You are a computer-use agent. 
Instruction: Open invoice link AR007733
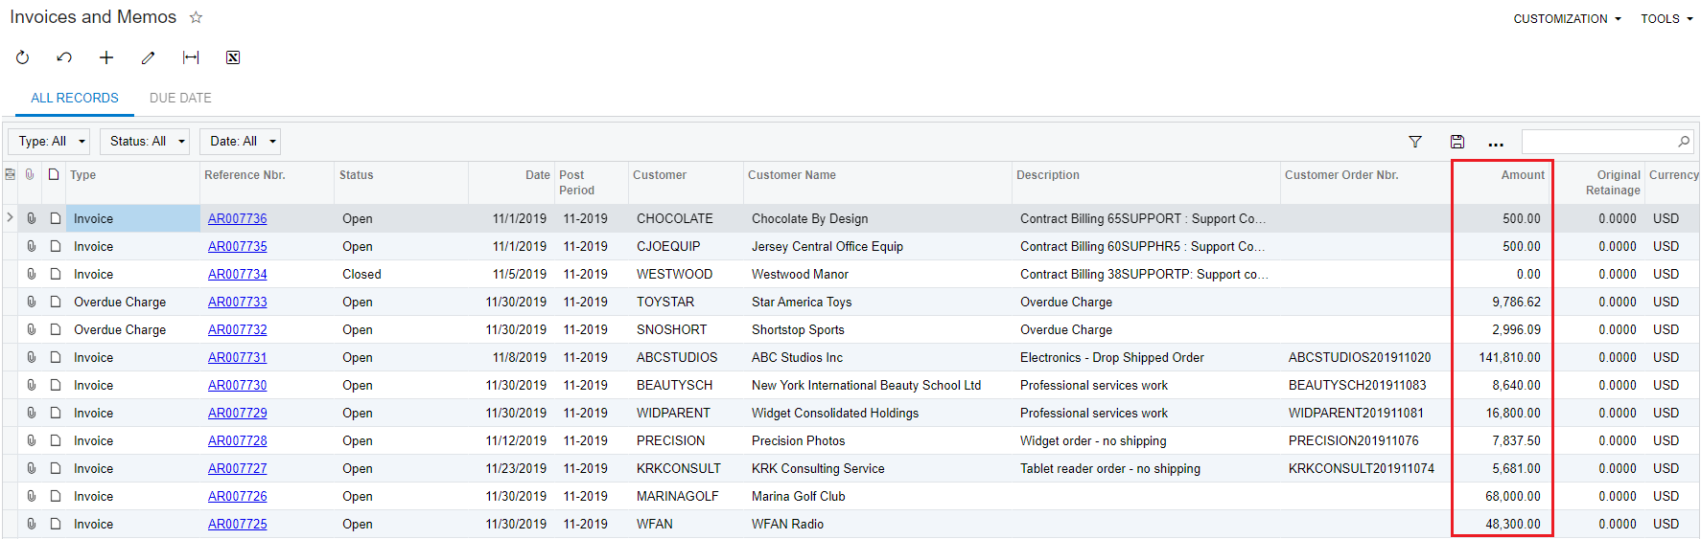click(x=238, y=302)
